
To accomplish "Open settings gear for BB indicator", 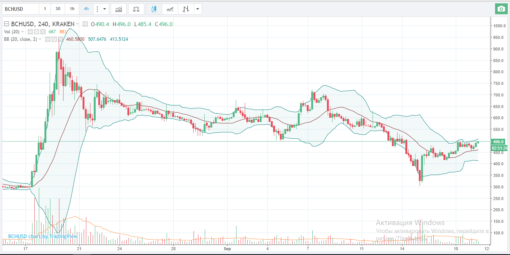I will pyautogui.click(x=54, y=39).
